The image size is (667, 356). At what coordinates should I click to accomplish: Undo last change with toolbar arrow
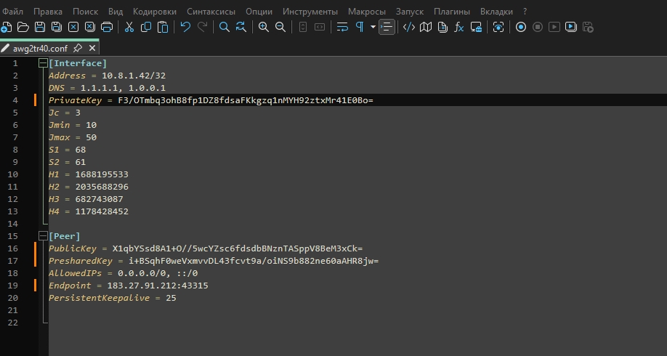(185, 28)
